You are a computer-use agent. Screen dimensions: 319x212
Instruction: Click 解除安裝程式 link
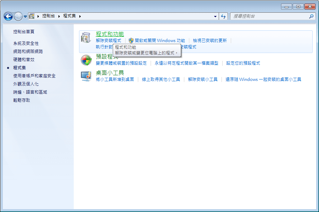[x=108, y=41]
